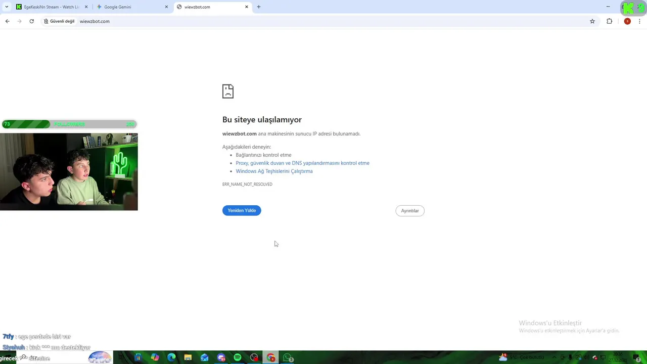Open a new browser tab

click(x=259, y=7)
